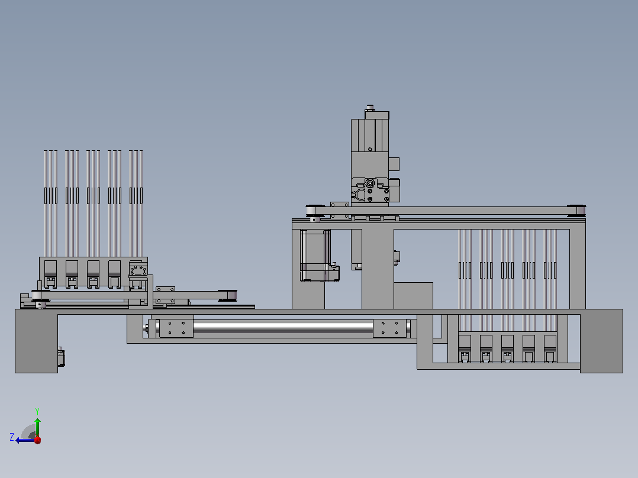Viewport: 638px width, 478px height.
Task: Select the long upper gantry belt
Action: pyautogui.click(x=446, y=211)
